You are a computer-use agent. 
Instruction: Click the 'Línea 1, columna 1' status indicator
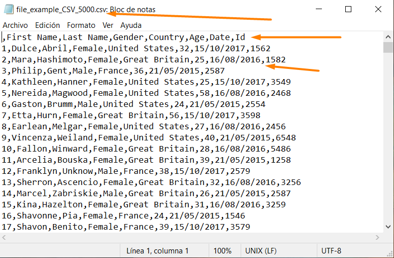click(157, 250)
